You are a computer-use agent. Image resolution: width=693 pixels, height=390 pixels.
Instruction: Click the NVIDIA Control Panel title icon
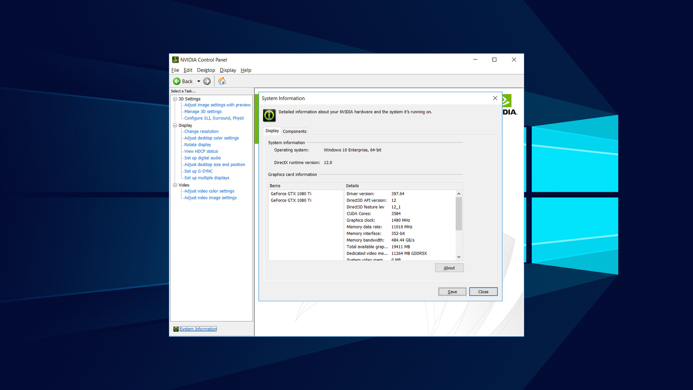pos(175,60)
